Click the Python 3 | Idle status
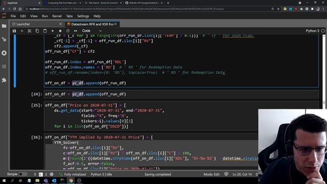Image resolution: width=327 pixels, height=184 pixels. point(101,174)
